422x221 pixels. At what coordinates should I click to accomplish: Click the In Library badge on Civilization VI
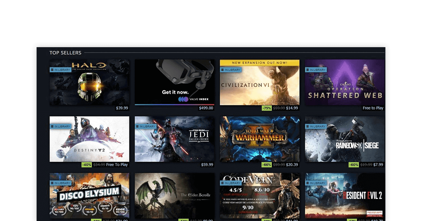231,70
